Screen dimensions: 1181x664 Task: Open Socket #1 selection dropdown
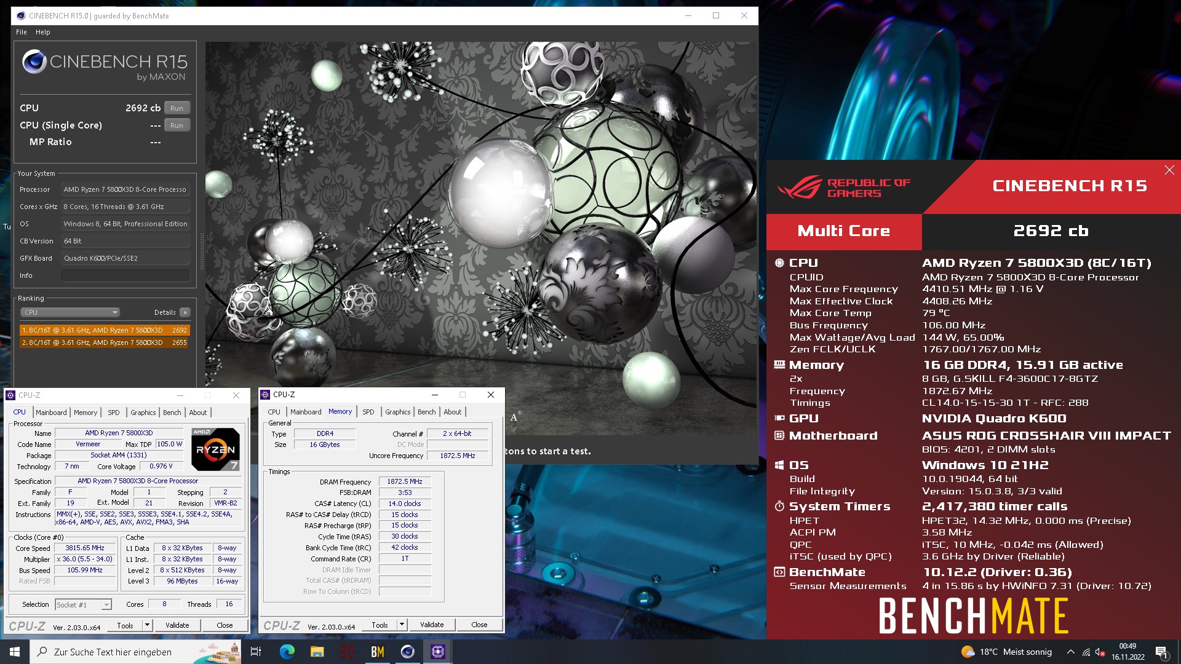[84, 605]
